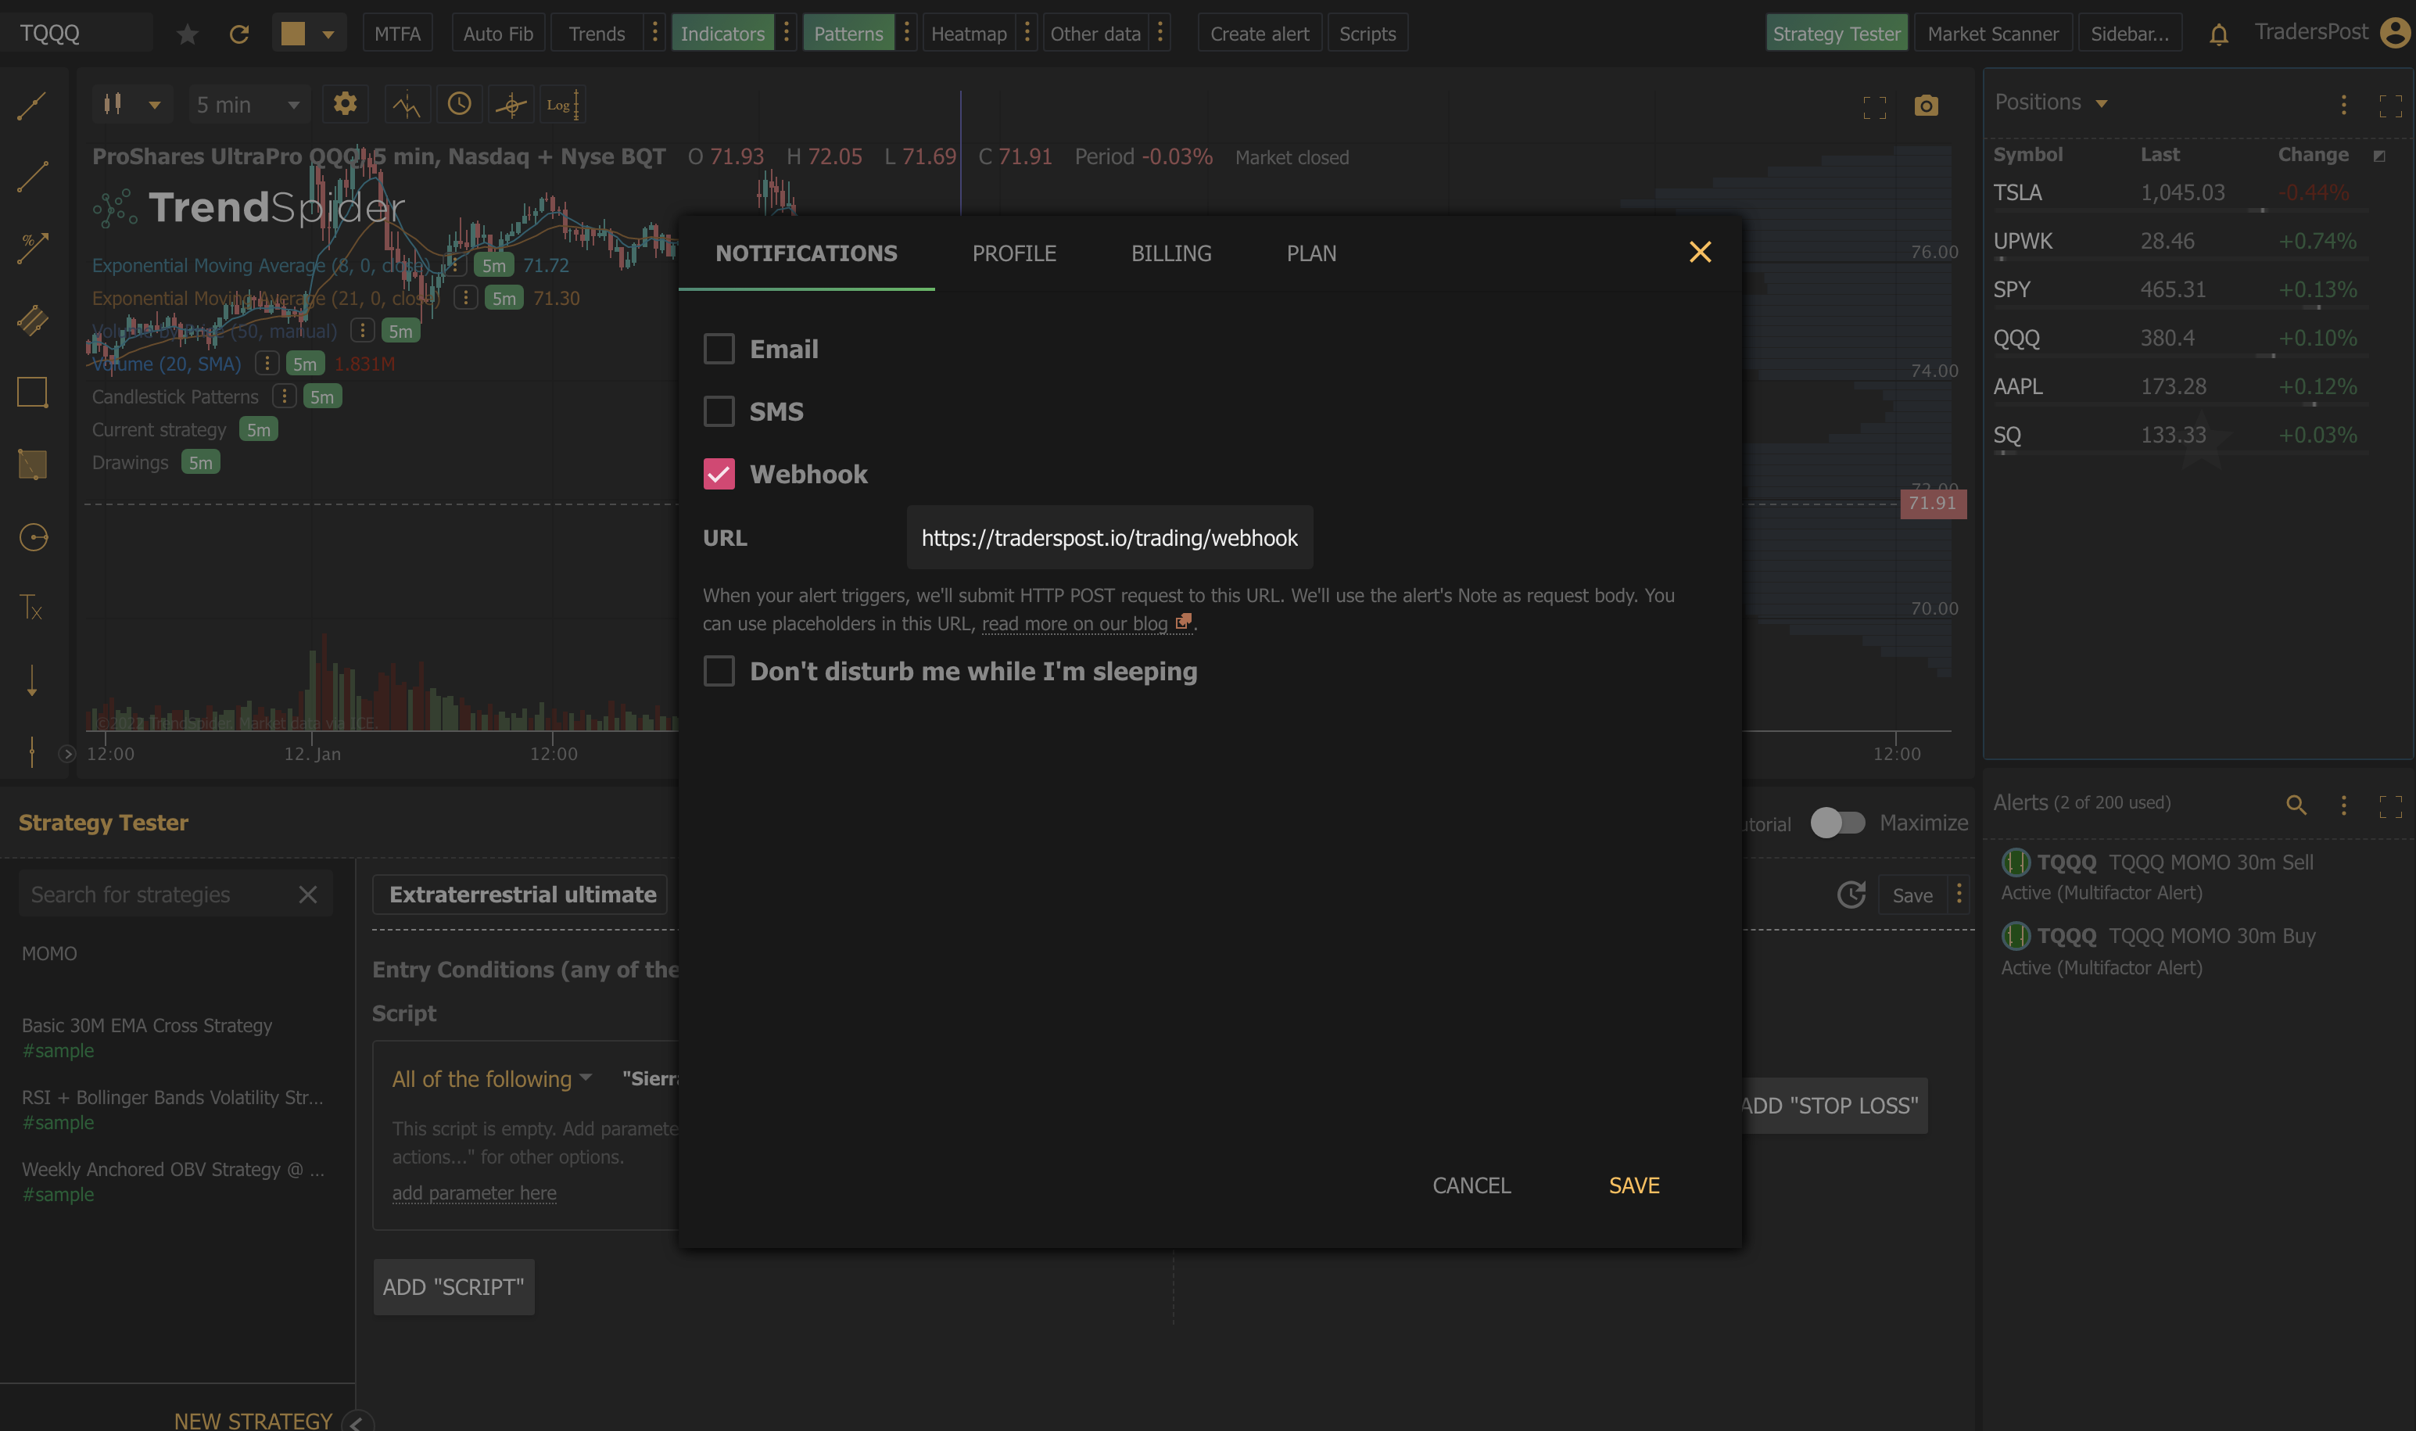The width and height of the screenshot is (2416, 1431).
Task: Open read more on our blog link
Action: pos(1087,624)
